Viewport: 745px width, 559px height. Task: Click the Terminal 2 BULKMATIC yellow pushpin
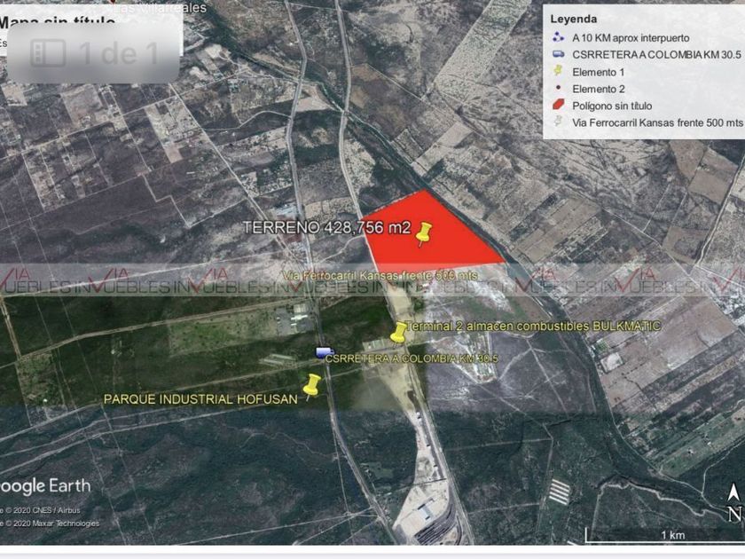[x=398, y=332]
